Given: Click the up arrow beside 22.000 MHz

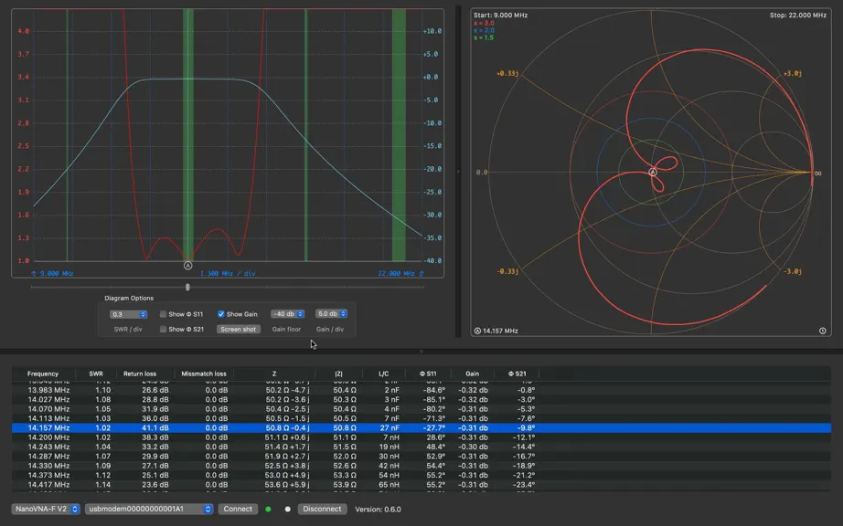Looking at the screenshot, I should click(x=421, y=273).
